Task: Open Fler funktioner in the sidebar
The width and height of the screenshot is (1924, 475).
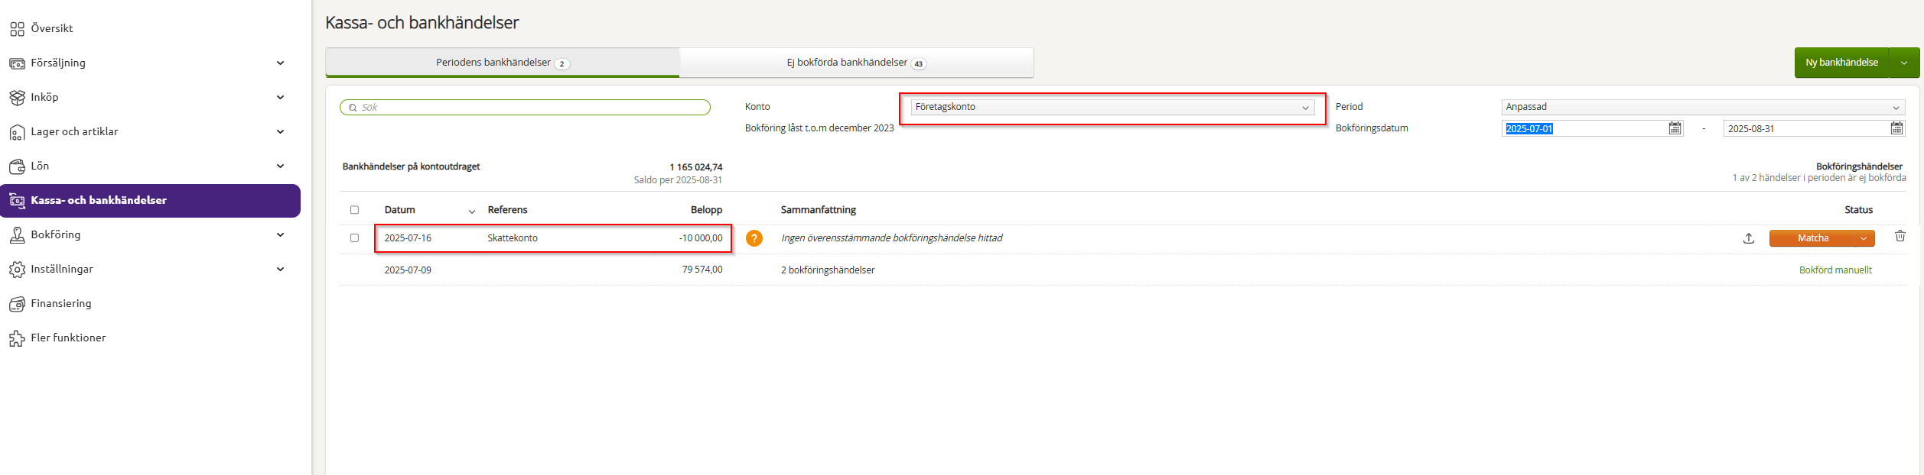Action: pyautogui.click(x=68, y=338)
